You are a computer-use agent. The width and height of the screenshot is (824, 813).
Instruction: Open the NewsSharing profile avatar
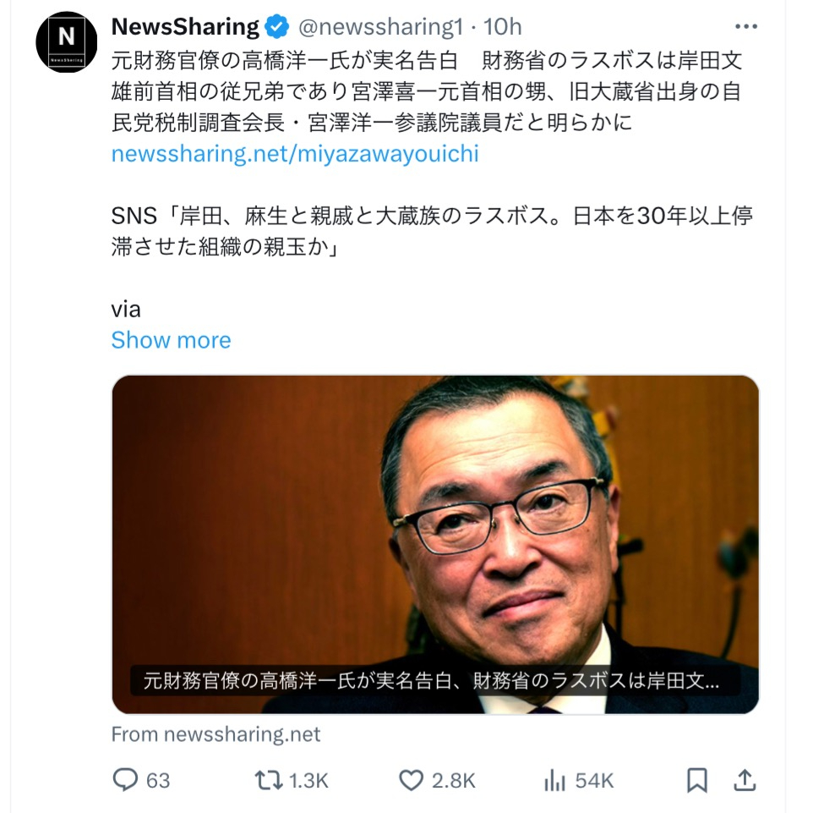click(66, 42)
